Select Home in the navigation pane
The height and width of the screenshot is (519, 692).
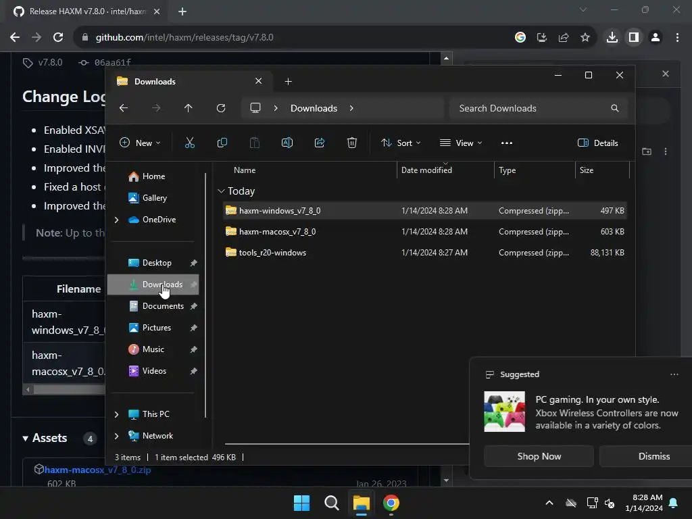point(153,176)
